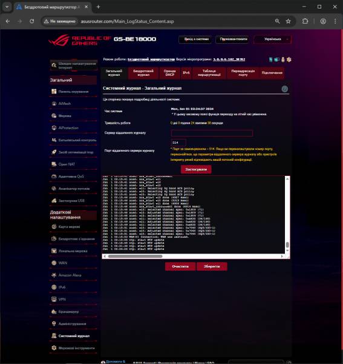Switch to the Загальний журнал tab
Screen dimensions: 343x364
pos(114,73)
